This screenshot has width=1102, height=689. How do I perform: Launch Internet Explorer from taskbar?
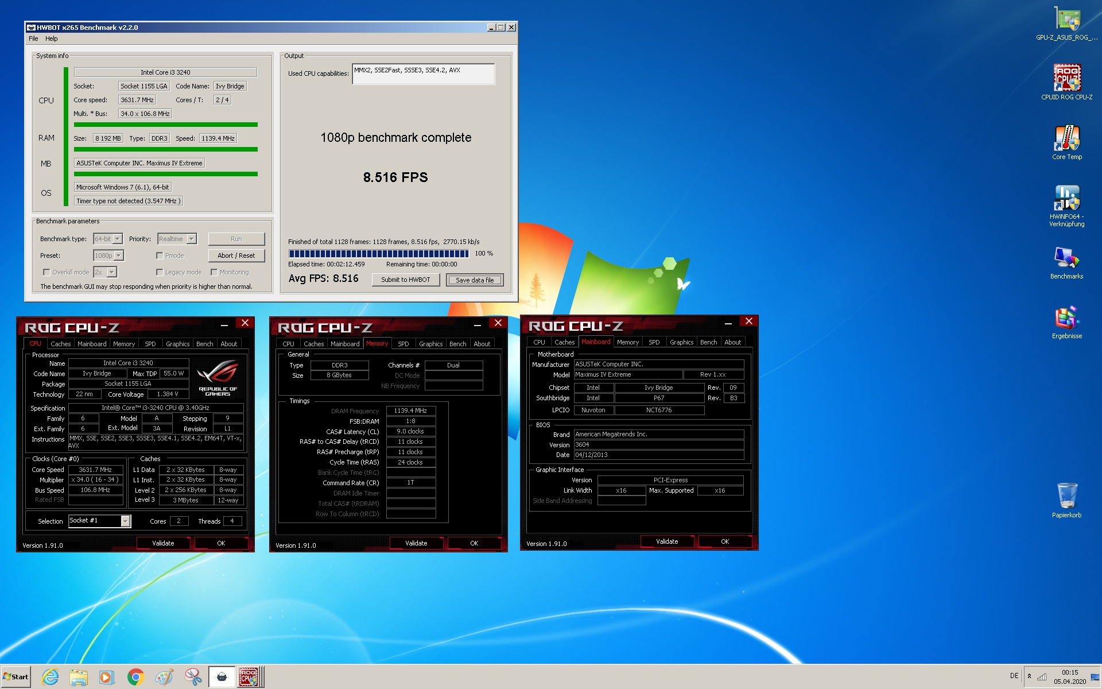50,677
